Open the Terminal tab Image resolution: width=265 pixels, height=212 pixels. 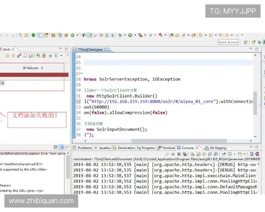167,148
